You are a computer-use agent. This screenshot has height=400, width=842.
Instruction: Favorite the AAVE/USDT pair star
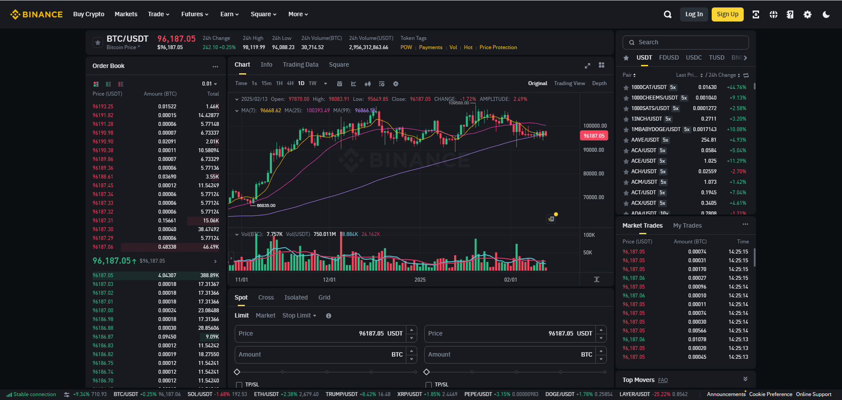626,140
